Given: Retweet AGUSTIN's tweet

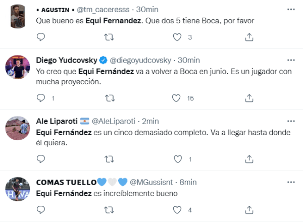Looking at the screenshot, I should click(108, 37).
